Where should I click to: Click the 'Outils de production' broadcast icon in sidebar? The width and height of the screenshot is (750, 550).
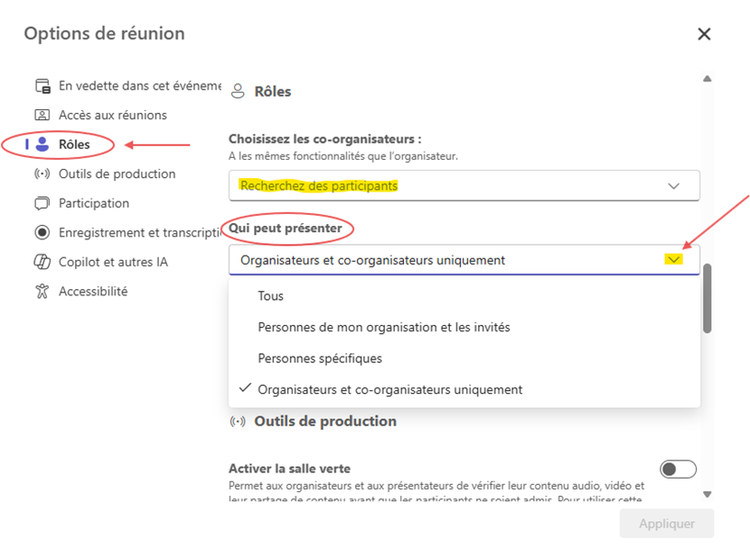pos(42,173)
